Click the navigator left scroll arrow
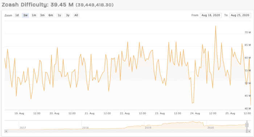Image resolution: width=254 pixels, height=137 pixels. (6, 131)
